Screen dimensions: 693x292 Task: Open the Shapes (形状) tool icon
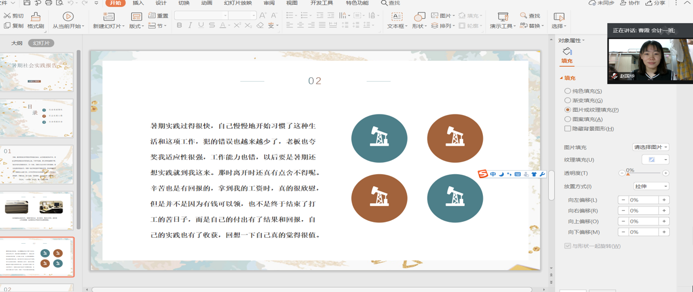(419, 17)
